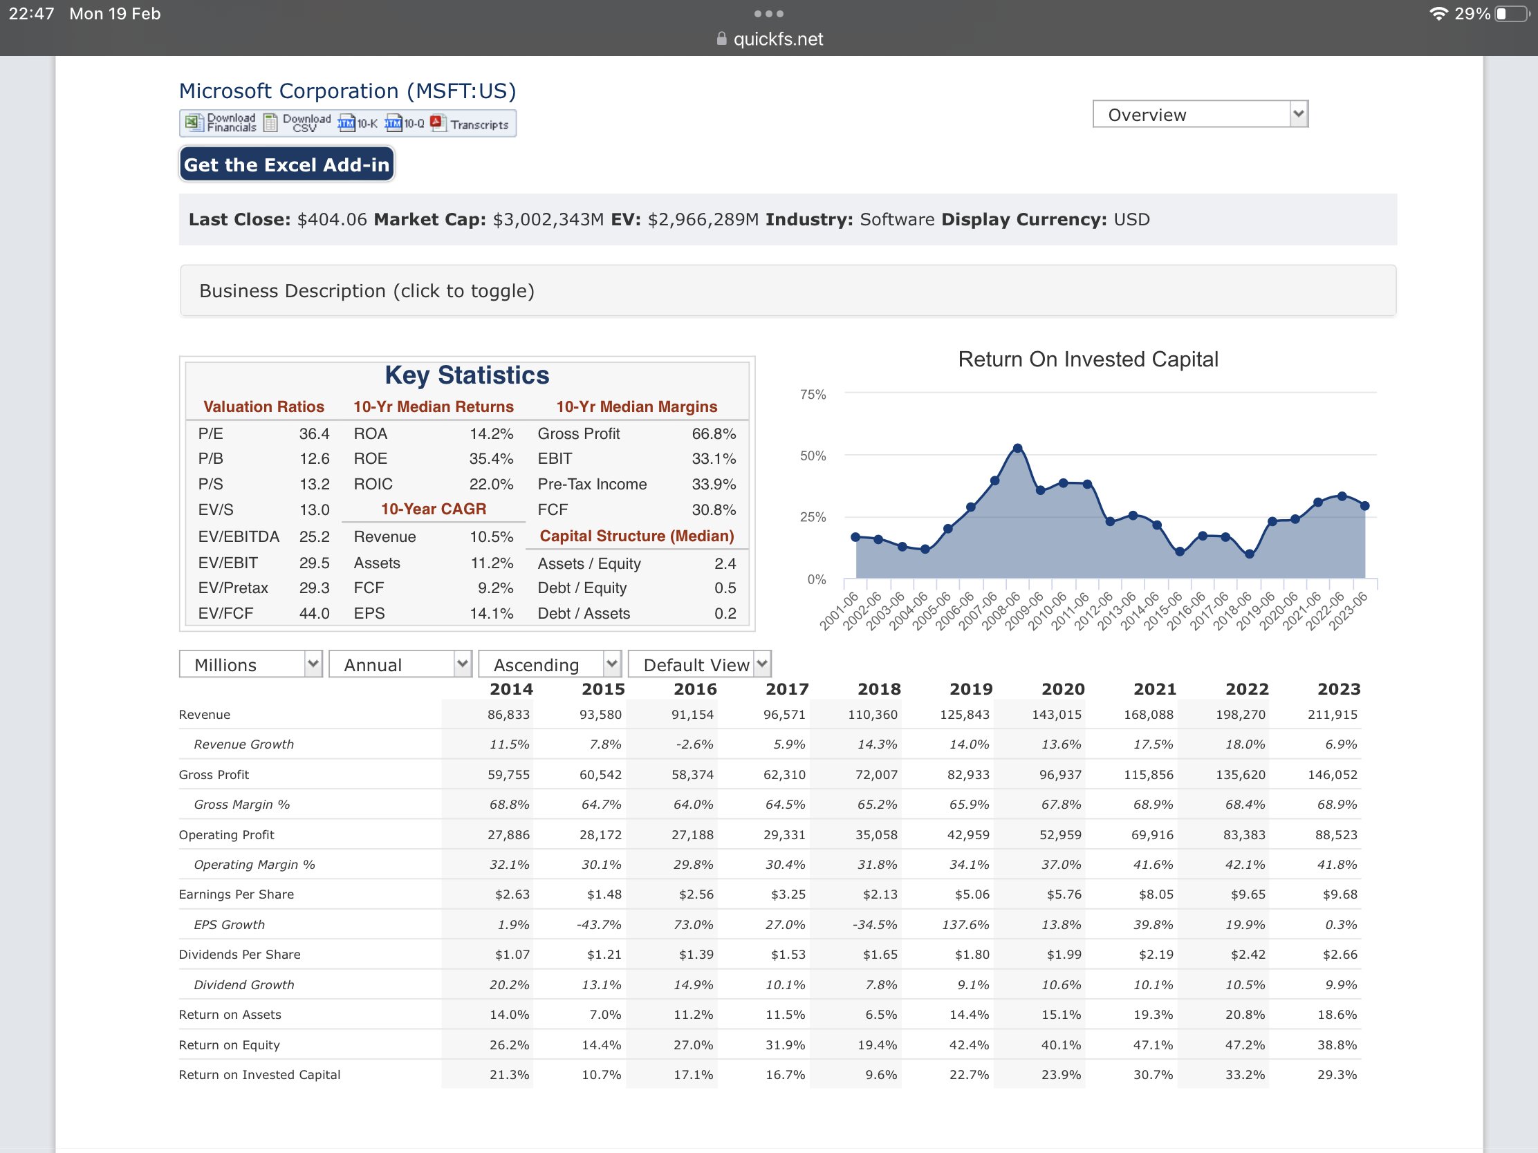The width and height of the screenshot is (1538, 1153).
Task: Click the Return On Invested Capital chart title
Action: 1087,359
